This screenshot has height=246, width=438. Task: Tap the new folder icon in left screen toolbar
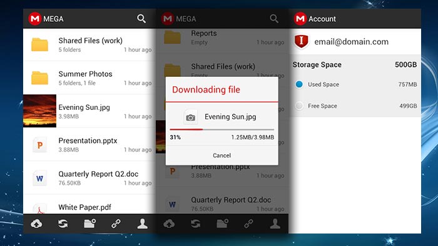[89, 224]
